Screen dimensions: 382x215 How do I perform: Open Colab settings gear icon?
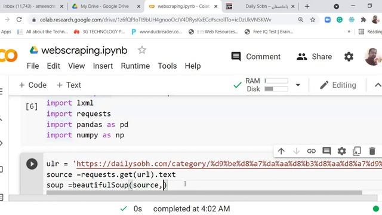[x=349, y=57]
